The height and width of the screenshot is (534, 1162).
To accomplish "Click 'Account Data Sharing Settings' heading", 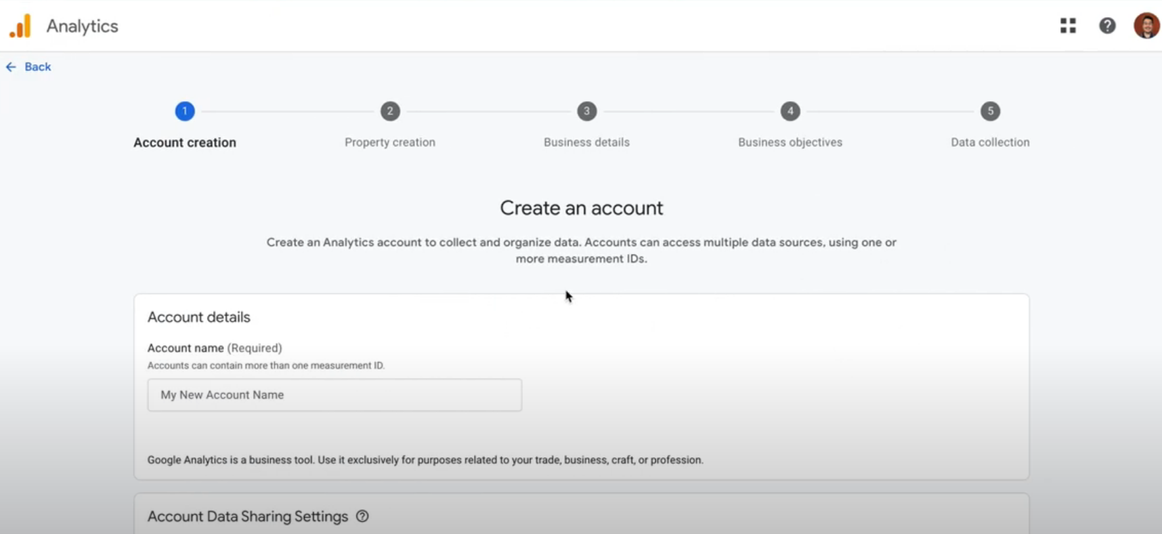I will coord(247,516).
